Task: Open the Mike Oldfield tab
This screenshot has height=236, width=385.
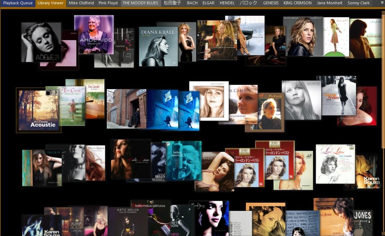Action: click(81, 3)
